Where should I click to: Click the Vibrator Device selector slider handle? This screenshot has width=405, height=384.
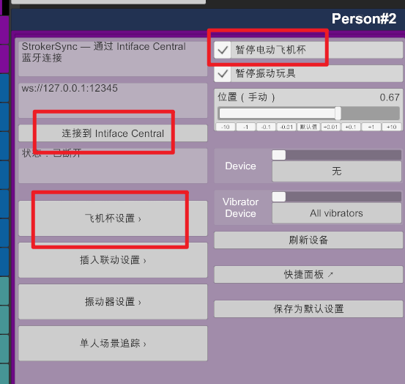[279, 196]
